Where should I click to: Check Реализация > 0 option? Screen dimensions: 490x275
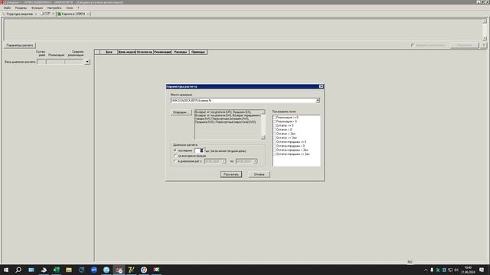pos(274,121)
